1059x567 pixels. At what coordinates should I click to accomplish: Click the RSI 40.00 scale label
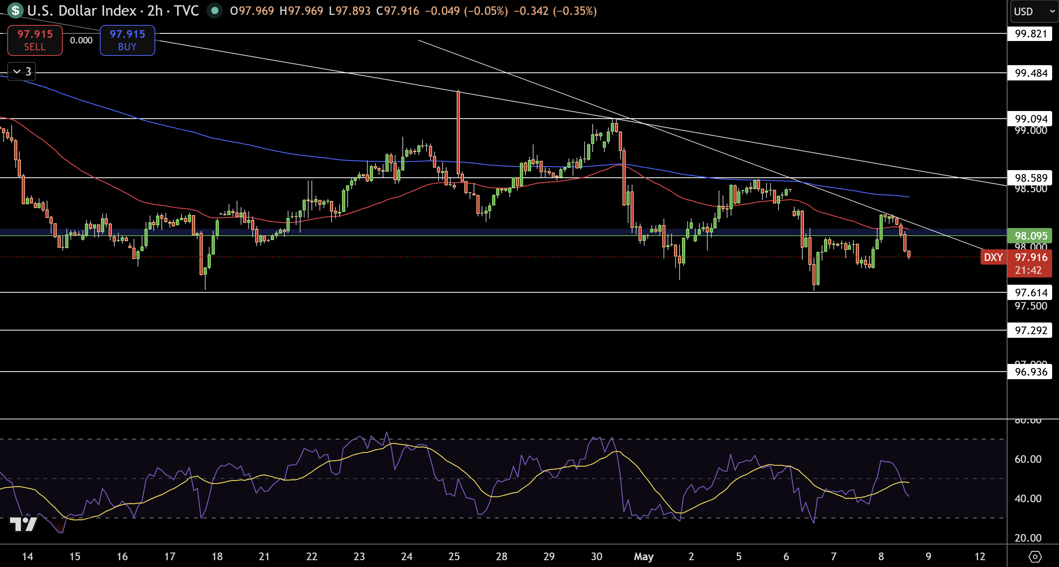[x=1028, y=498]
